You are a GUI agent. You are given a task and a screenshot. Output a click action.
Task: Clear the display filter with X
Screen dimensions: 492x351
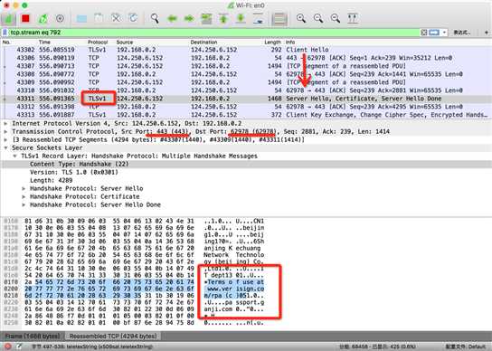pos(424,33)
